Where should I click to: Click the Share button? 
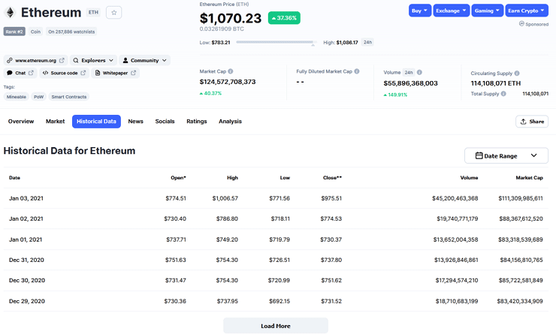tap(532, 122)
